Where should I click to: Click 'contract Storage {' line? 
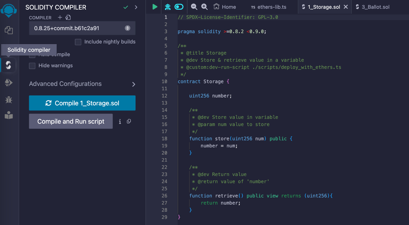pos(204,81)
